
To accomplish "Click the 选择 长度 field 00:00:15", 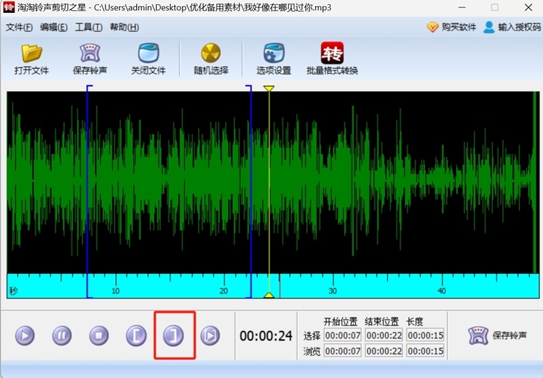I will click(426, 335).
